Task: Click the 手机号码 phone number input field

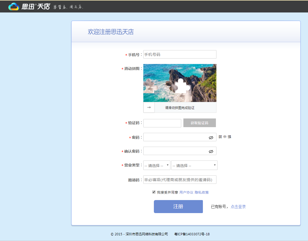Action: point(180,54)
